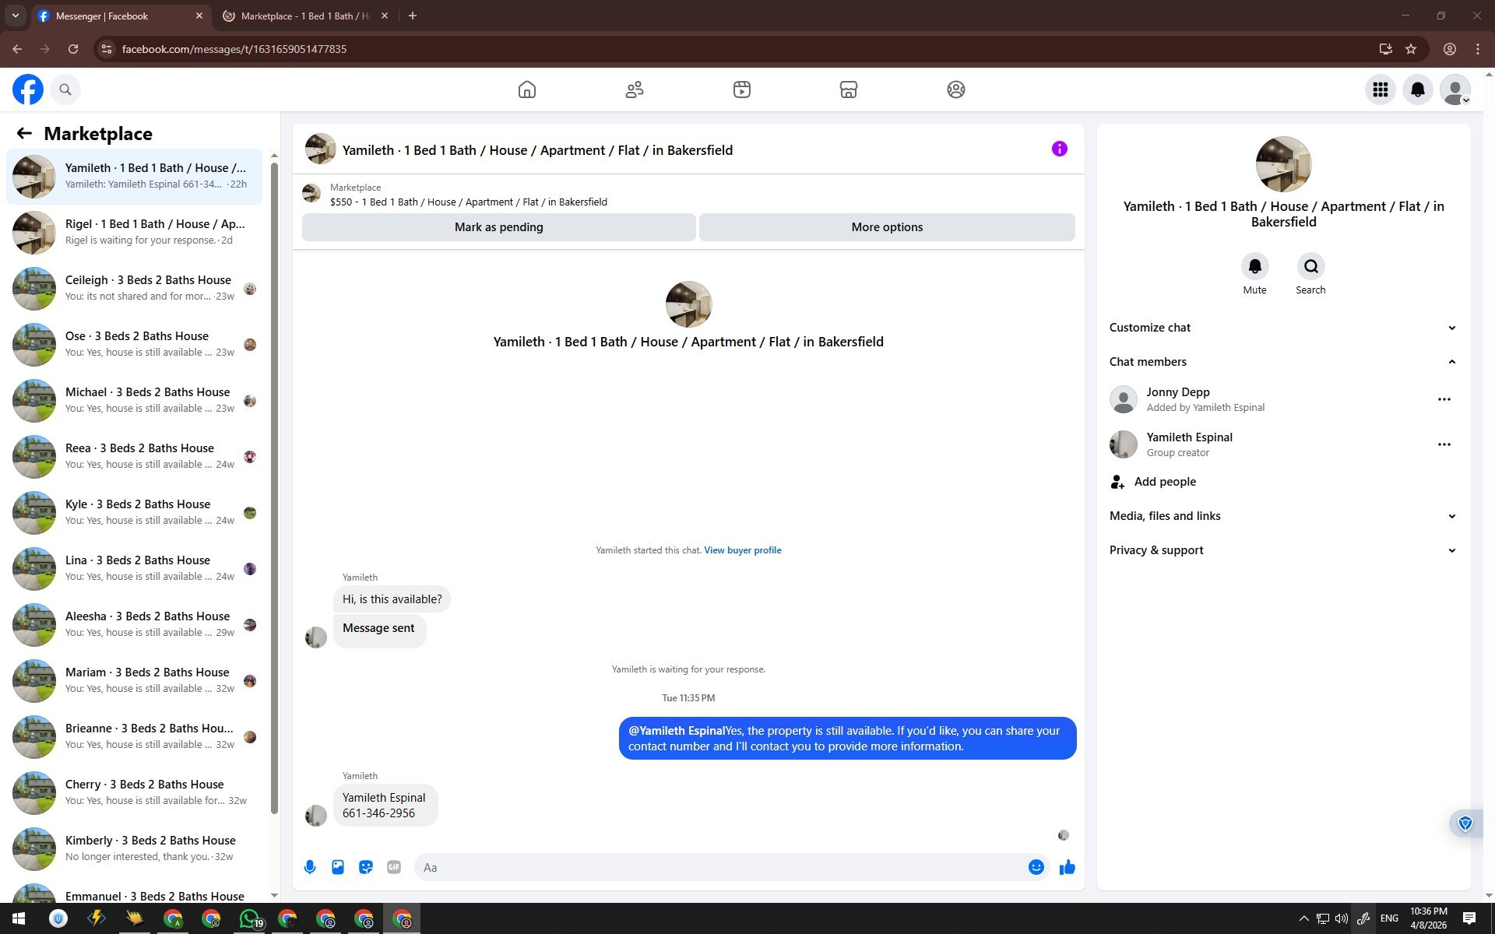1495x934 pixels.
Task: Click the voice clip microphone icon
Action: 310,867
